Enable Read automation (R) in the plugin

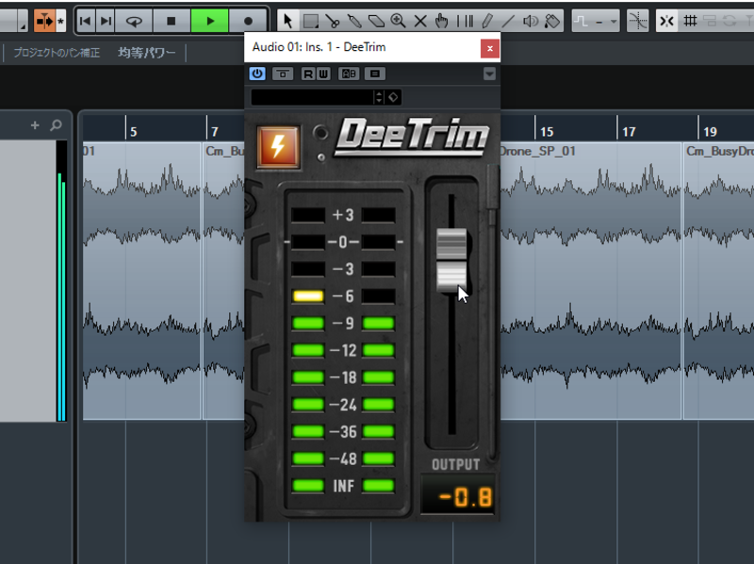pyautogui.click(x=308, y=74)
